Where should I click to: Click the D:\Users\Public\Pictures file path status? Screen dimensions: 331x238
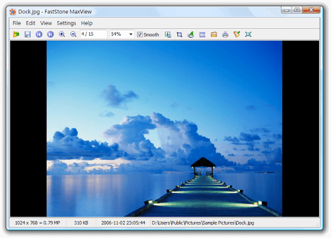pos(203,223)
